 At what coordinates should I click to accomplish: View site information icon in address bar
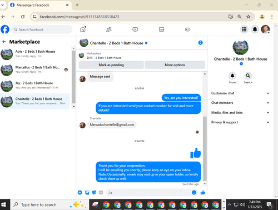34,17
